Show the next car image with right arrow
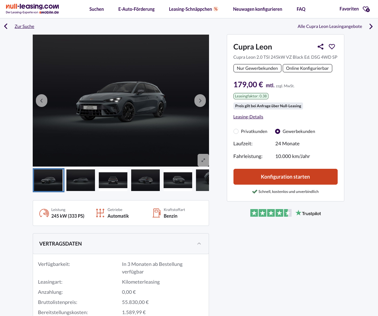Viewport: 378px width, 316px height. pos(200,101)
